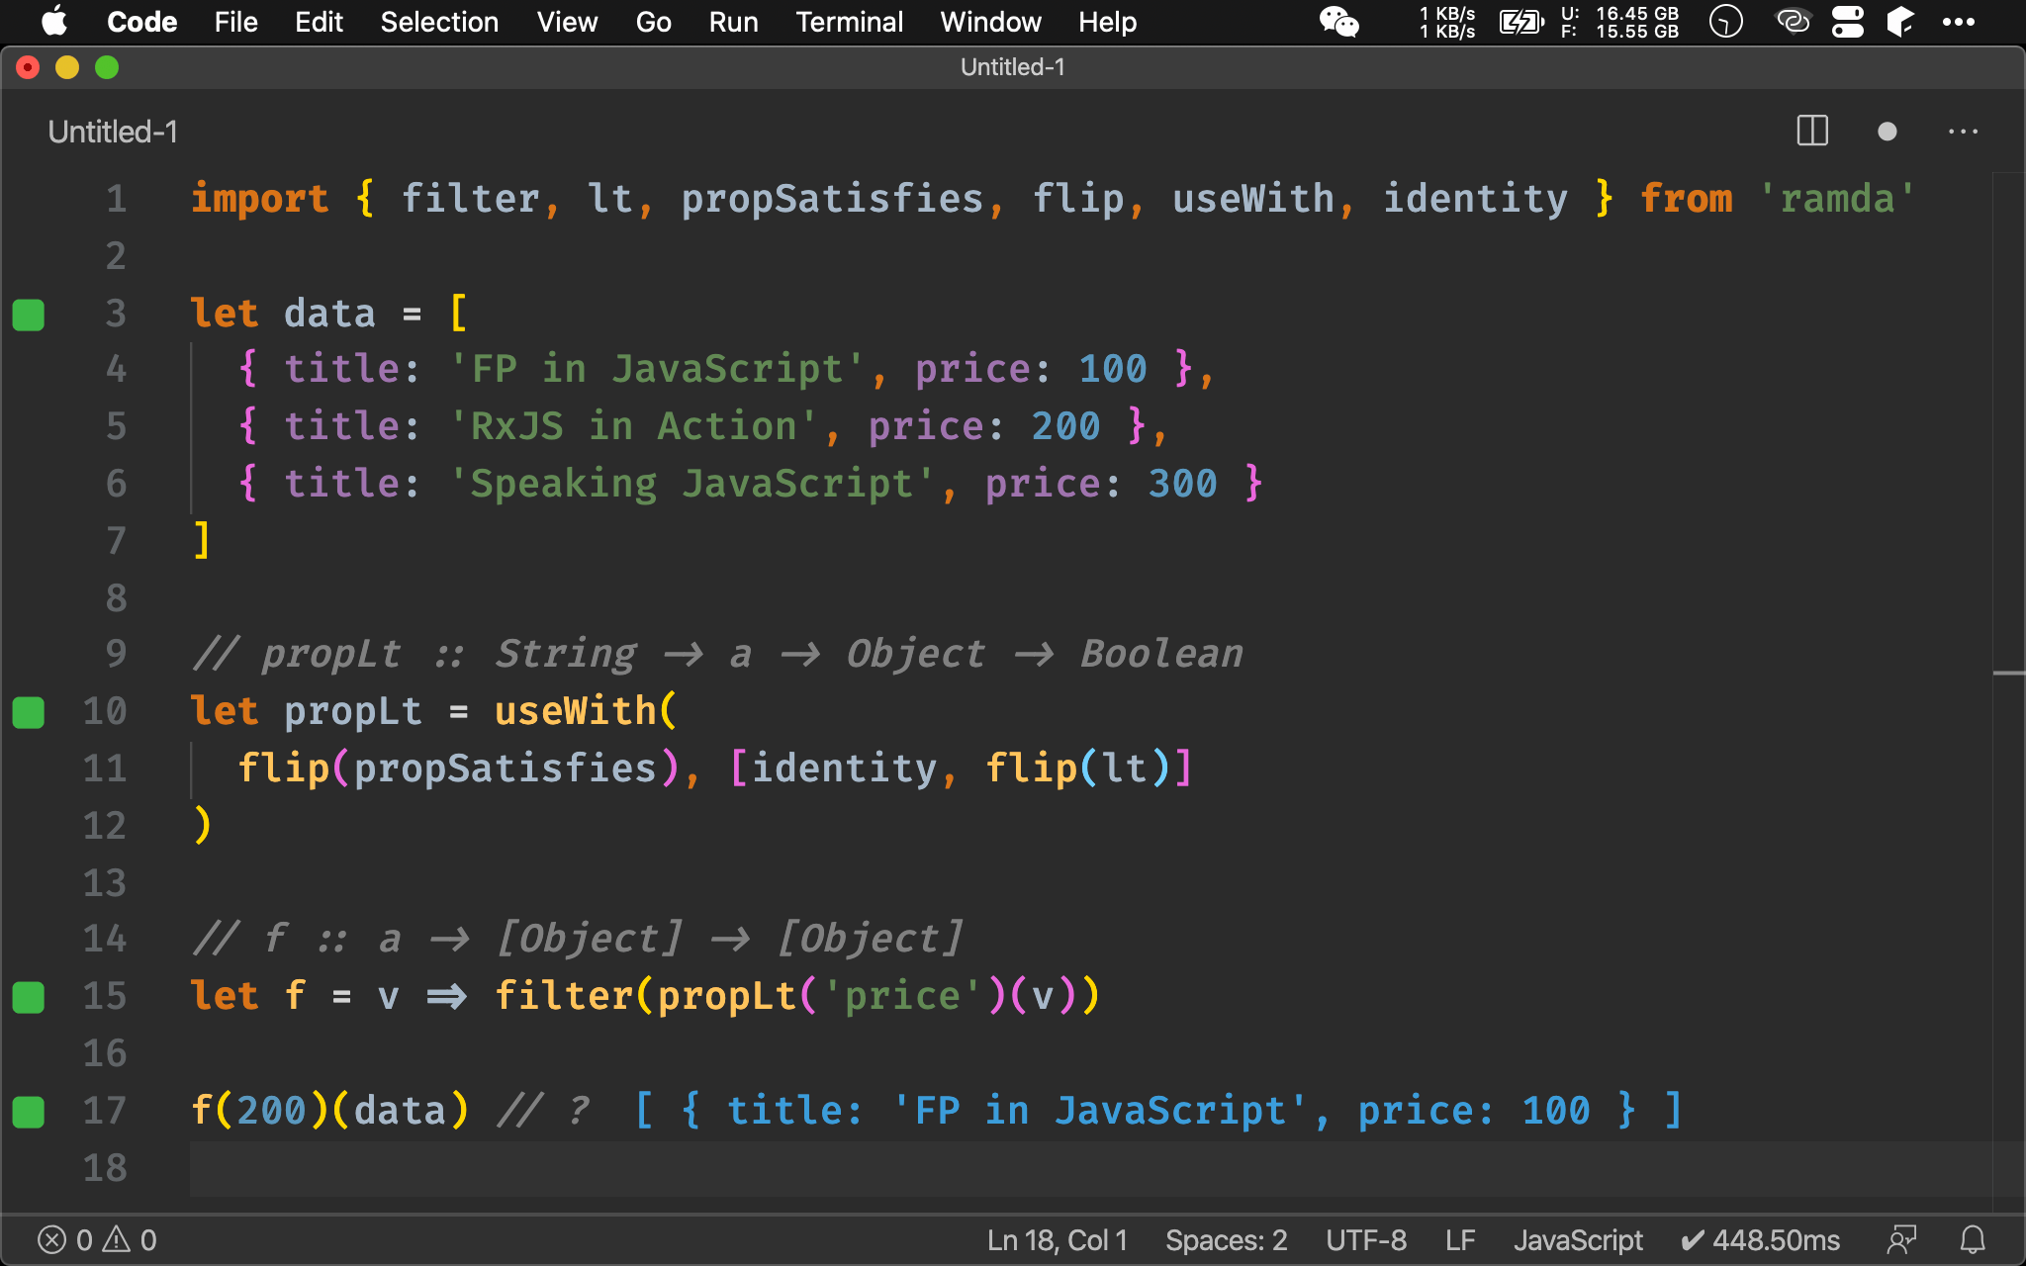Open the Apple menu

[x=54, y=22]
